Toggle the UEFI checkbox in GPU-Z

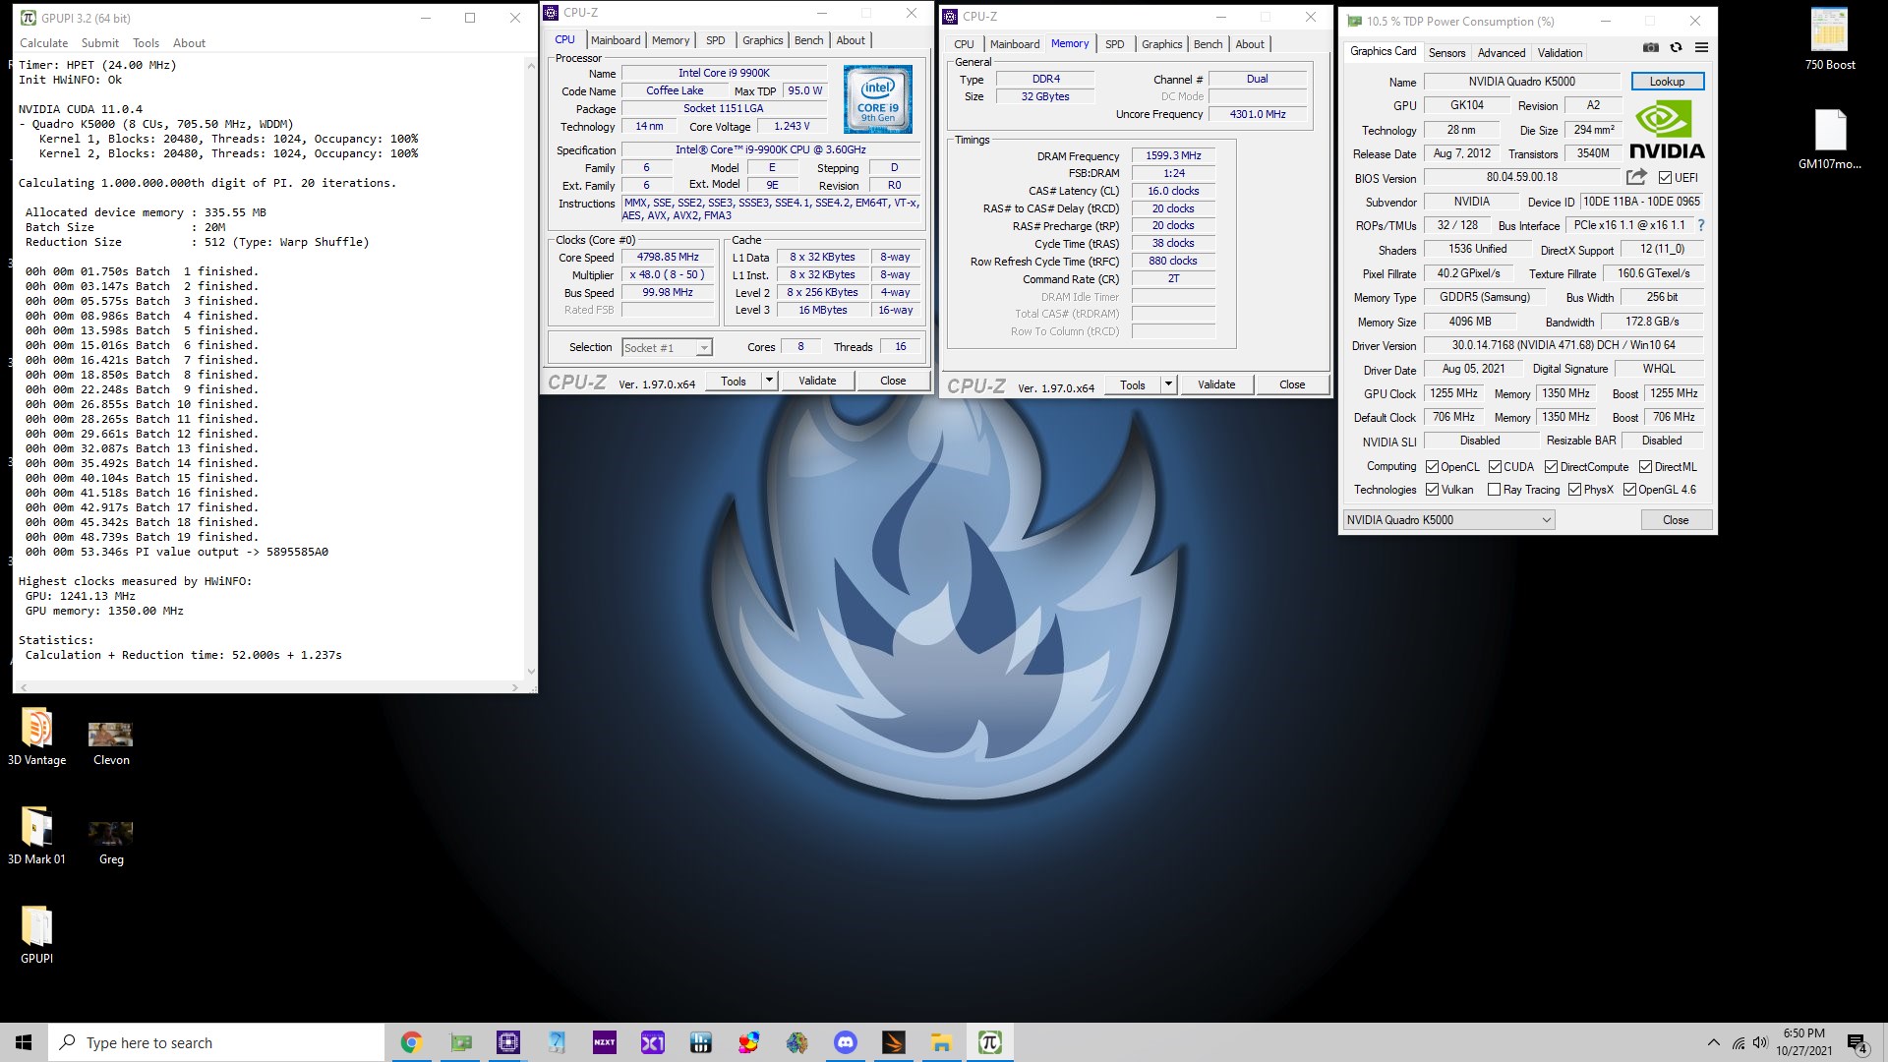1665,178
